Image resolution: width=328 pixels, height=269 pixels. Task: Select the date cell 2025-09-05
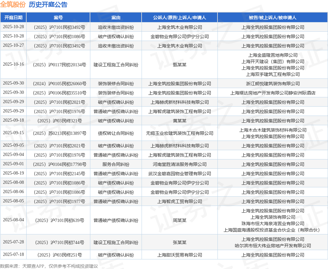pyautogui.click(x=13, y=145)
